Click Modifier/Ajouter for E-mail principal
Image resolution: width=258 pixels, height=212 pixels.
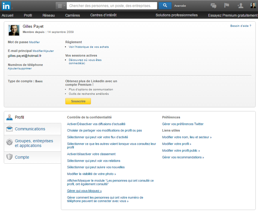point(43,51)
